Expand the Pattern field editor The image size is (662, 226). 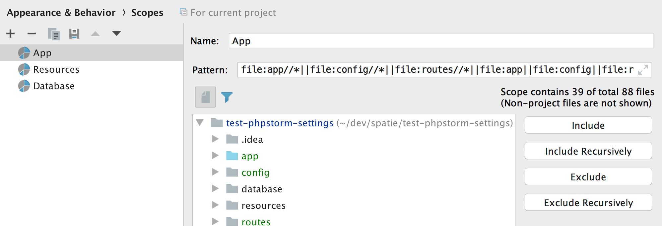[643, 70]
